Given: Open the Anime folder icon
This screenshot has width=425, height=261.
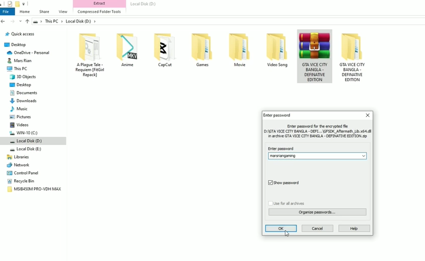Looking at the screenshot, I should click(x=127, y=46).
